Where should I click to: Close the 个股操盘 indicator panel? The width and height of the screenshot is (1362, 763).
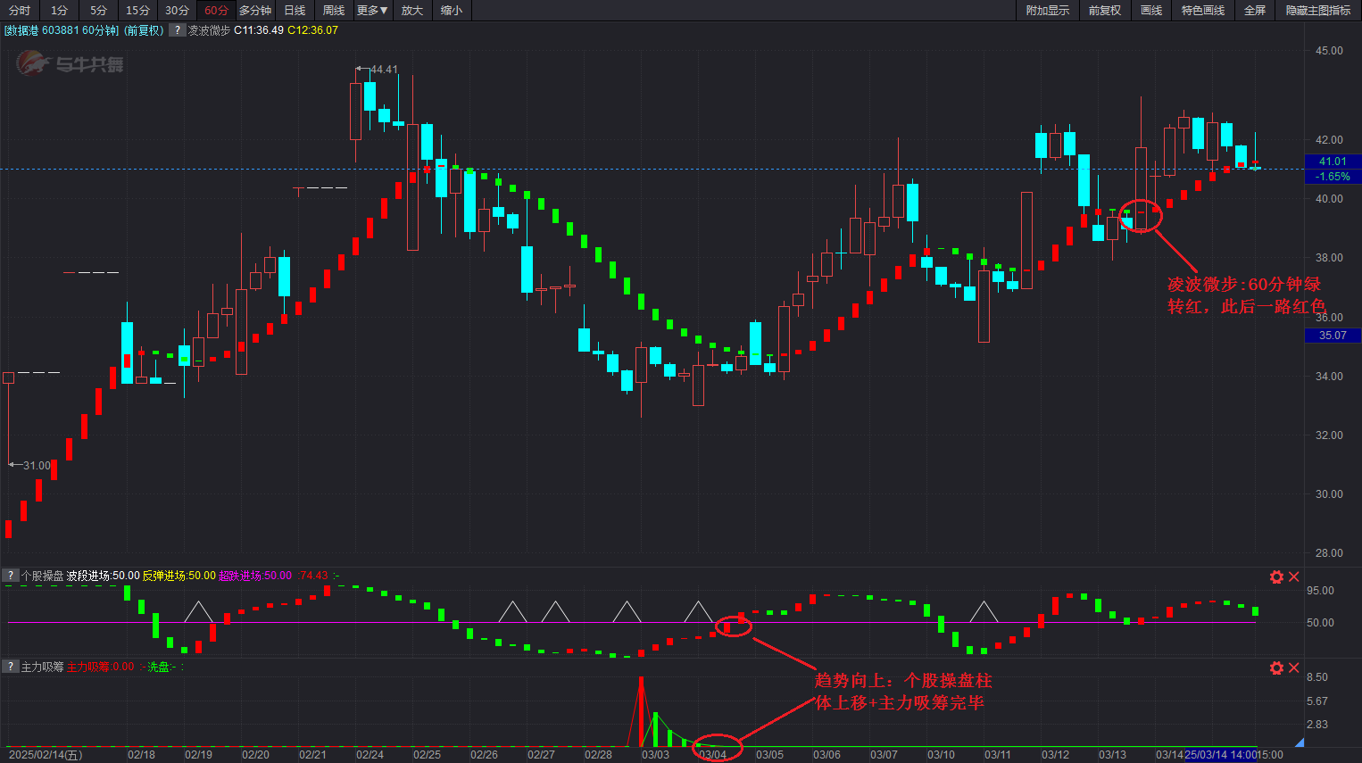tap(1293, 577)
